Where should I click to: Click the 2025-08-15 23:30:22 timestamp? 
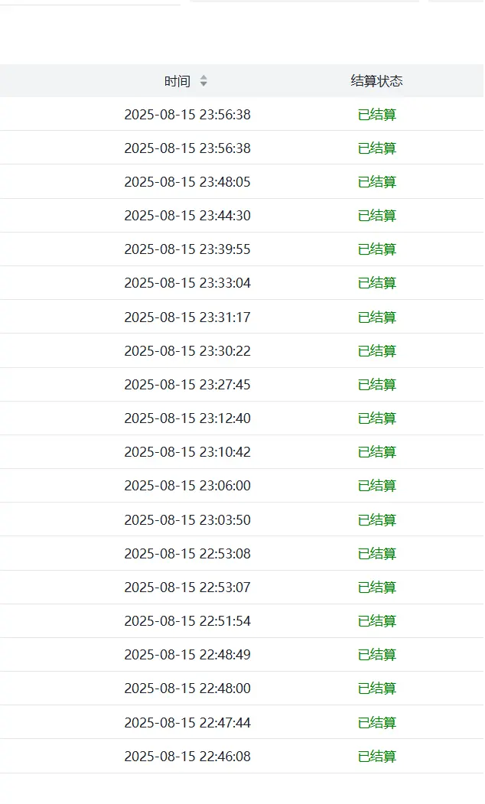[187, 351]
